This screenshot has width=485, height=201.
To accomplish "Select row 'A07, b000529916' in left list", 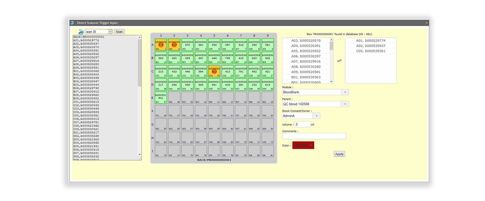I will click(306, 62).
